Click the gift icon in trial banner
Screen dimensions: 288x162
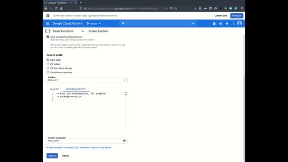48,16
